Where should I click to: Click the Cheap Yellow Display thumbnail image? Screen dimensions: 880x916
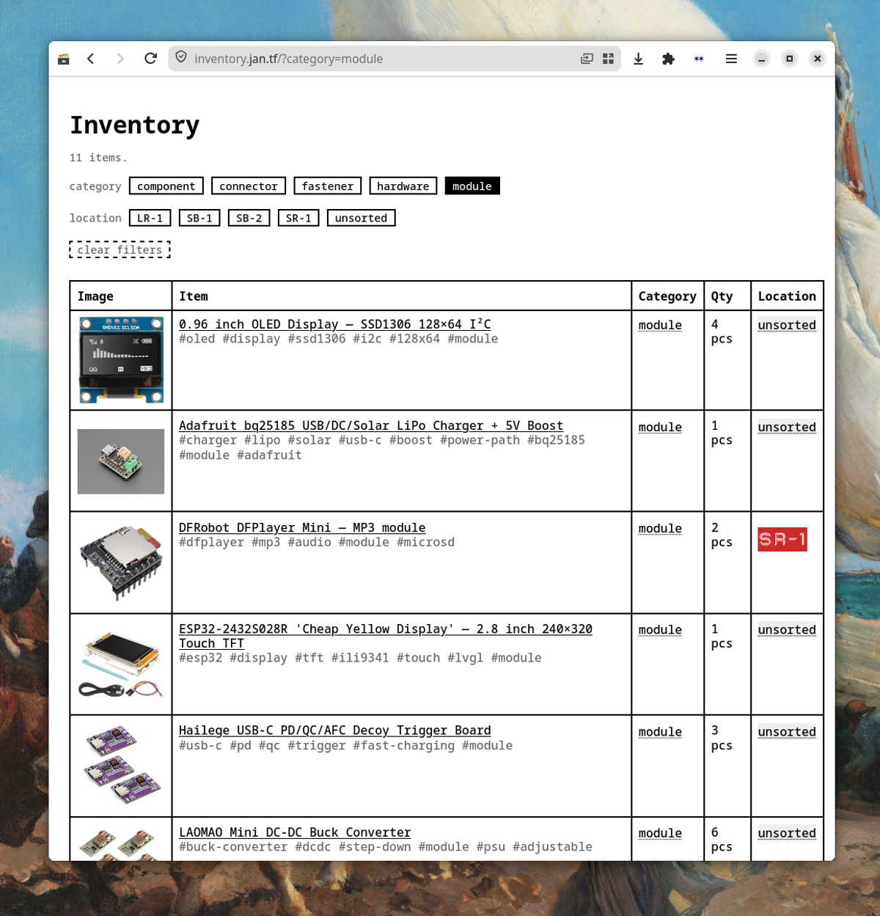(121, 664)
